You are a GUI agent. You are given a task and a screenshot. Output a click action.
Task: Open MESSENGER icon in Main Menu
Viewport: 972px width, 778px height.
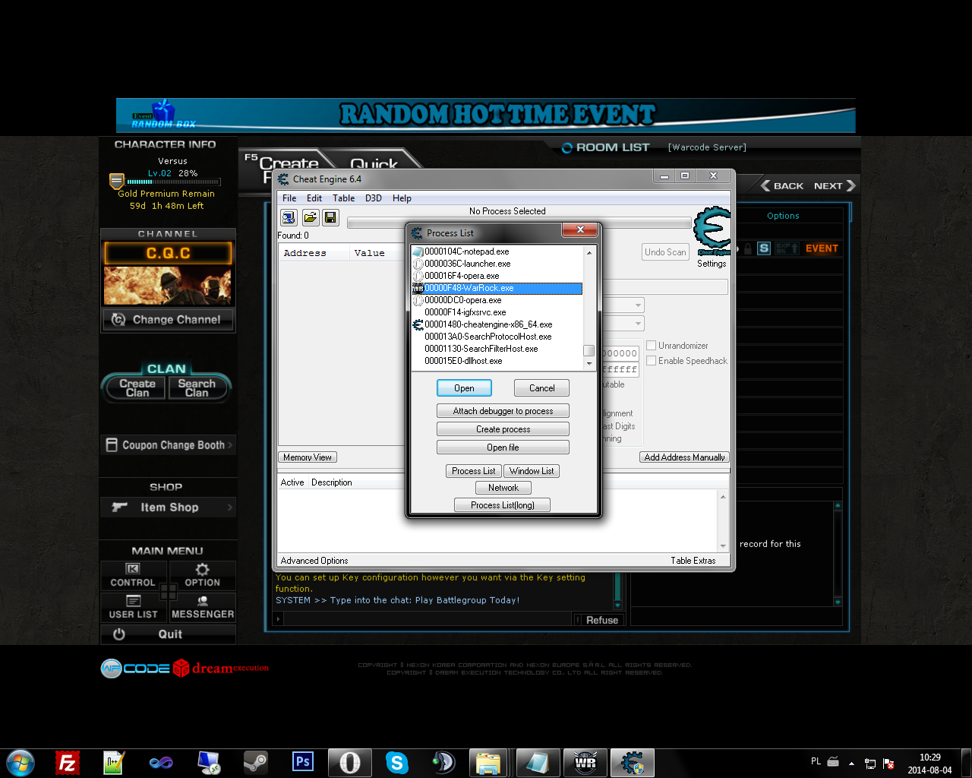[203, 601]
